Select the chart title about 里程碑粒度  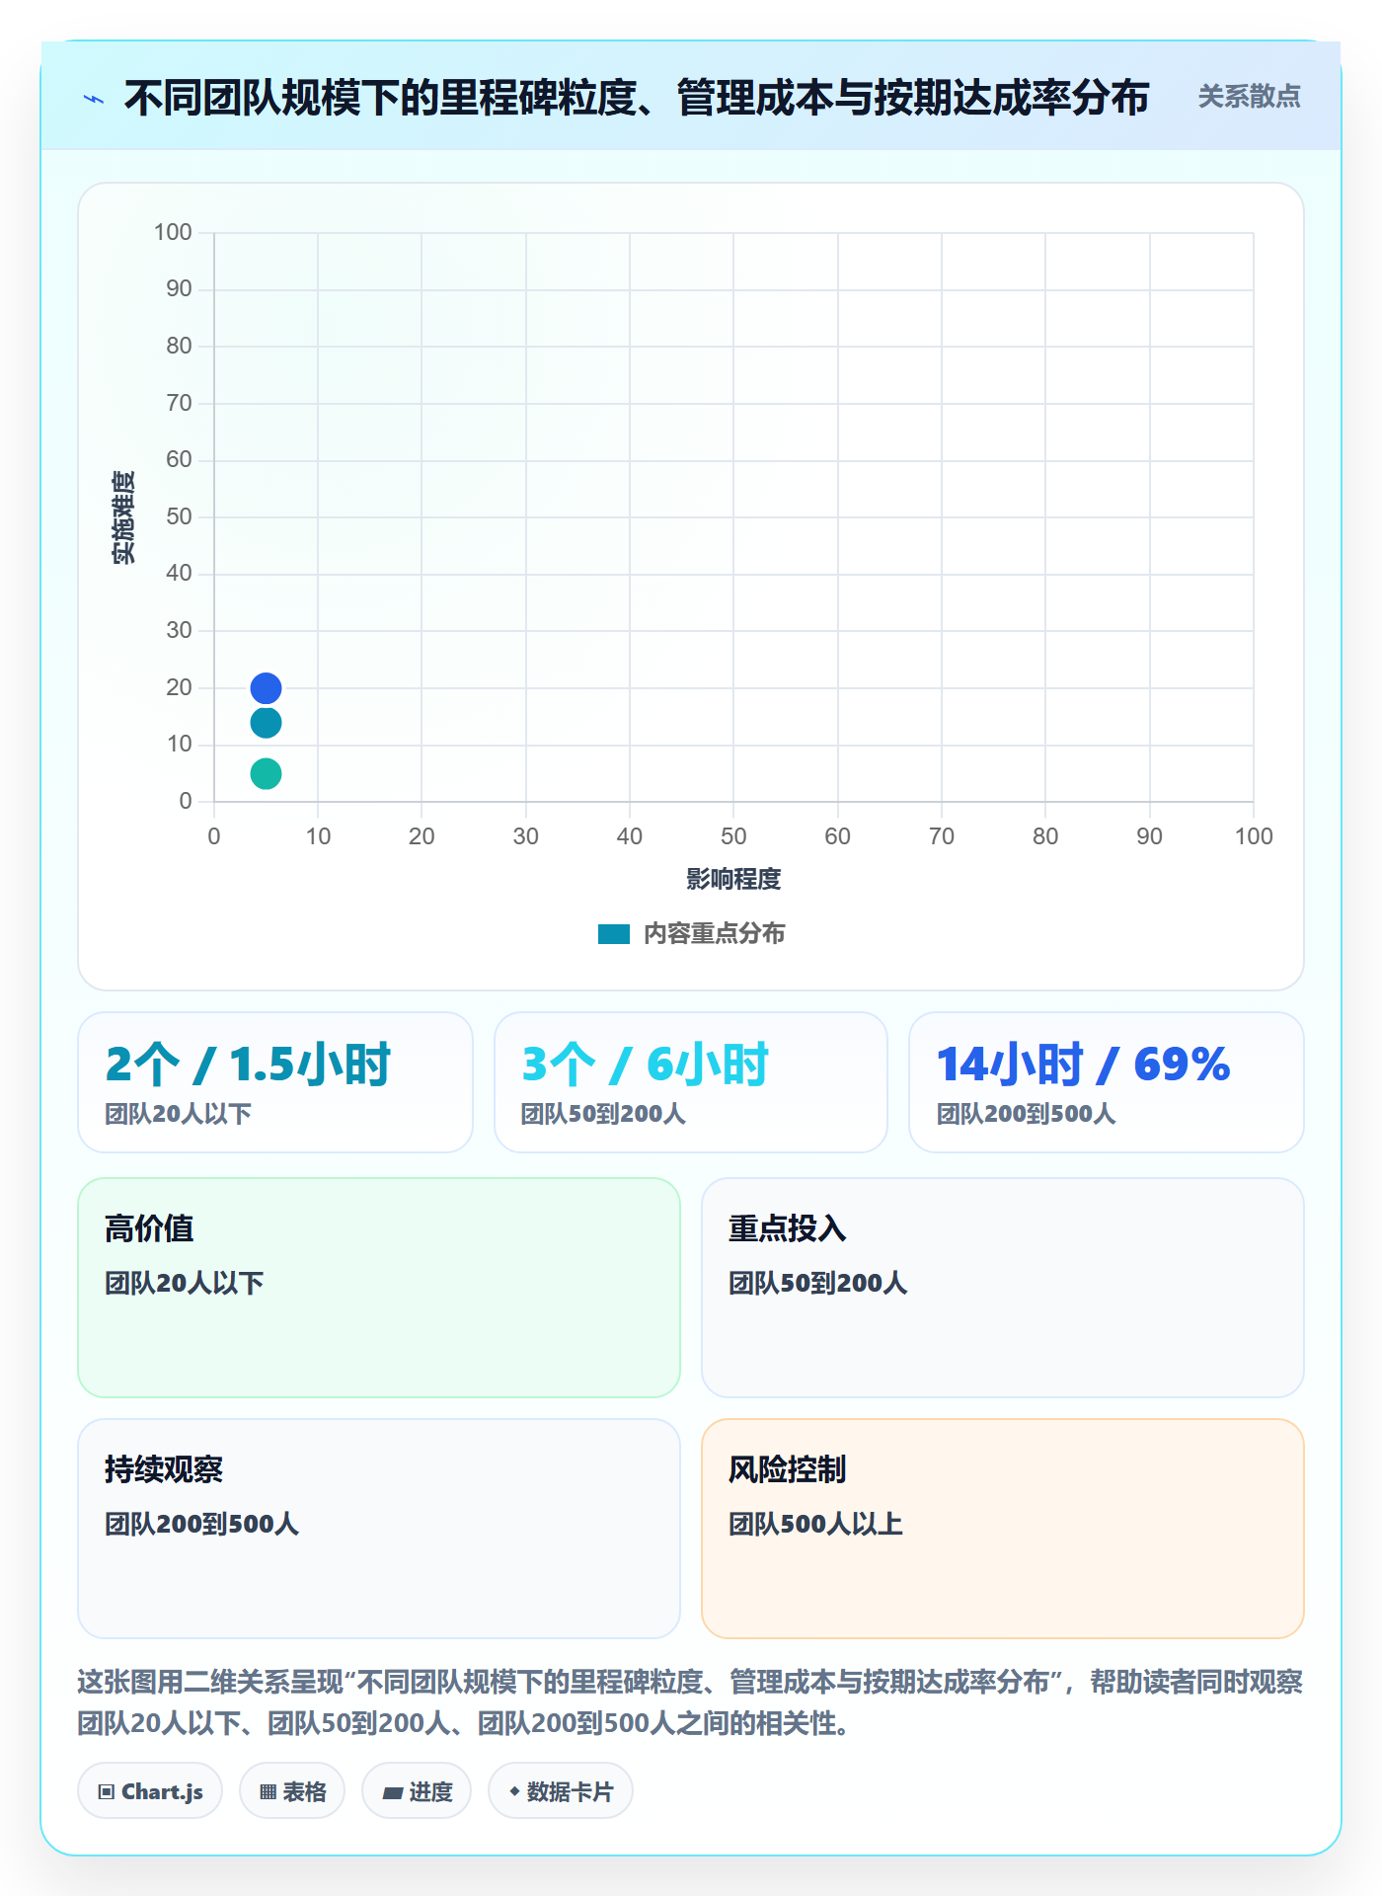[637, 98]
